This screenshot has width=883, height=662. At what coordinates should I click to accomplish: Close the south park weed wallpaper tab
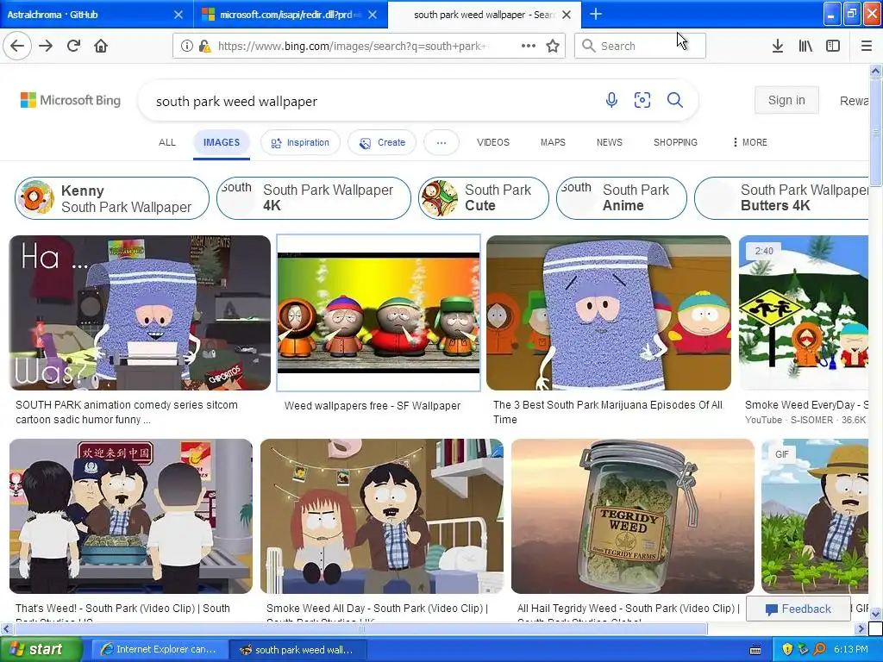pyautogui.click(x=567, y=15)
